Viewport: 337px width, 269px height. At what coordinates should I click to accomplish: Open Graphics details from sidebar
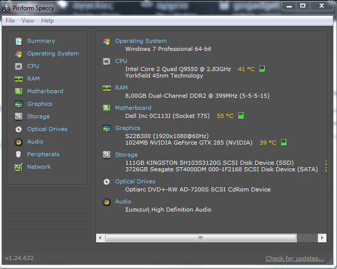pos(40,104)
